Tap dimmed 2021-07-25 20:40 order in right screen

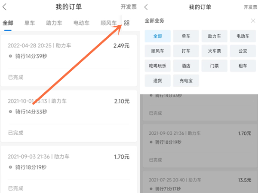[x=200, y=182]
